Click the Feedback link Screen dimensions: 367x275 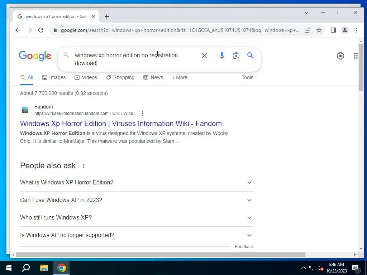tap(244, 247)
